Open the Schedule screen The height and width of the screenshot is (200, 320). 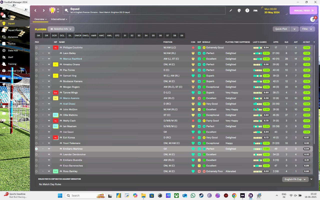tap(13, 78)
